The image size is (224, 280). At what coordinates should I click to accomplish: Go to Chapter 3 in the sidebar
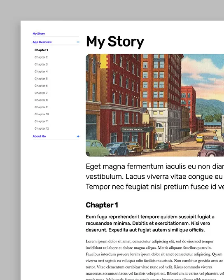tap(41, 64)
